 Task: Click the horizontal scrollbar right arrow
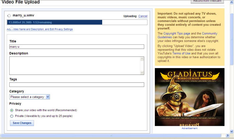pos(227,135)
